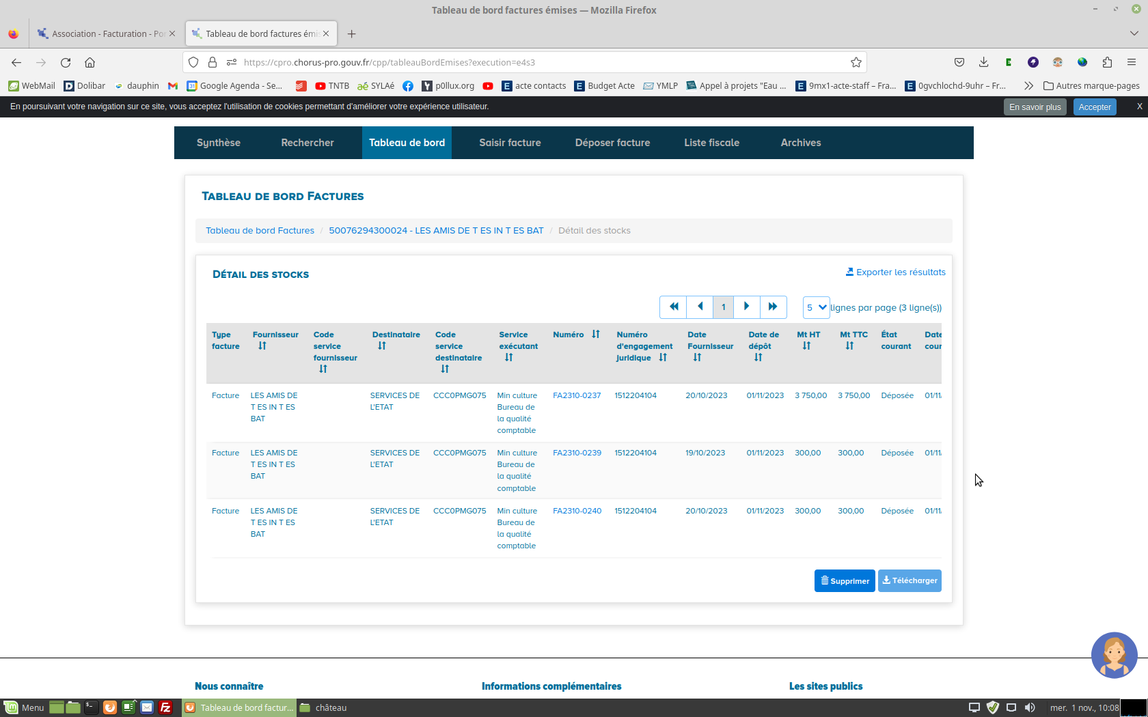Go to last page of results

pyautogui.click(x=773, y=307)
